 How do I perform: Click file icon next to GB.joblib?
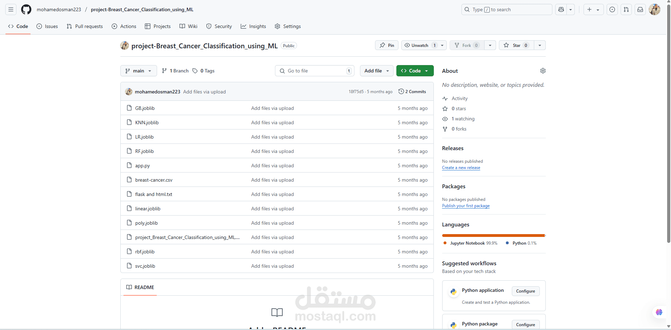point(129,108)
